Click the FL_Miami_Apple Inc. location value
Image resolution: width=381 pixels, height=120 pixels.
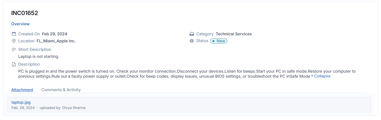click(56, 41)
